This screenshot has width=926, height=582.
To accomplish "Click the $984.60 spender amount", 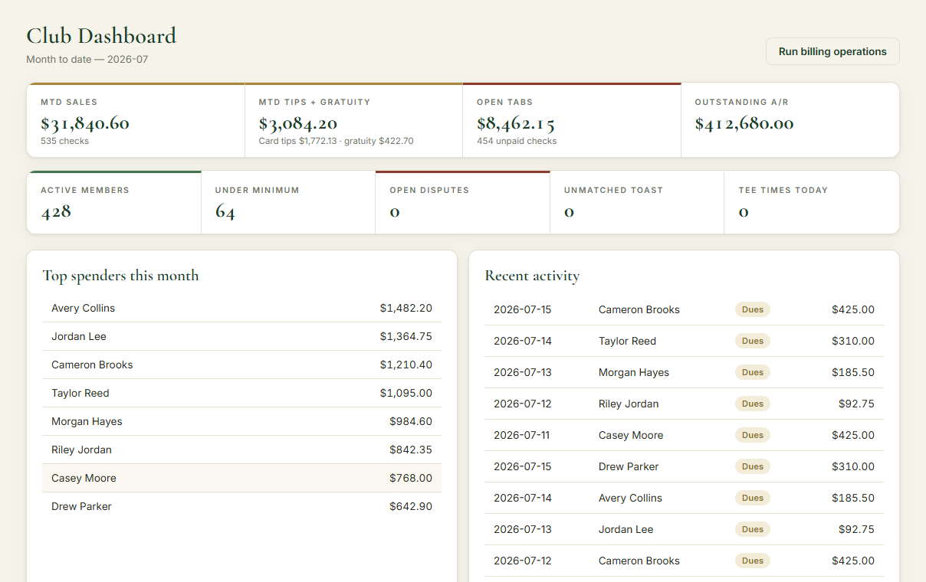I will (x=411, y=421).
